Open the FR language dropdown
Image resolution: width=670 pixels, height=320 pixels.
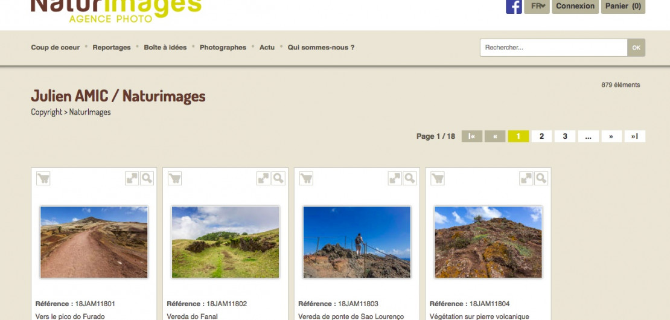[x=537, y=6]
